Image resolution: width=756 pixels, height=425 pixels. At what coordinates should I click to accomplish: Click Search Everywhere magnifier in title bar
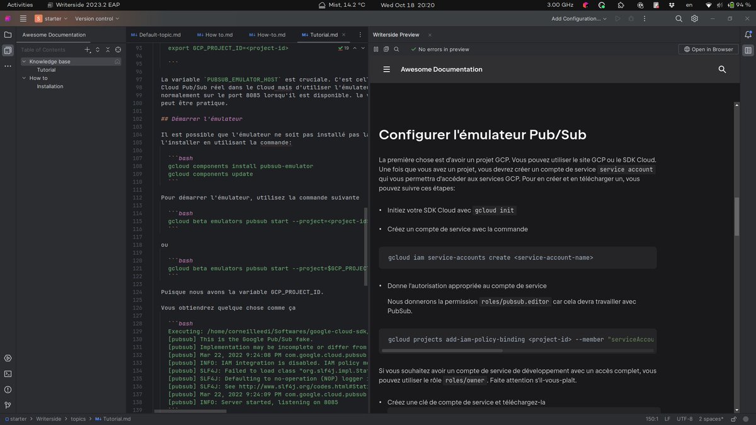pos(679,19)
